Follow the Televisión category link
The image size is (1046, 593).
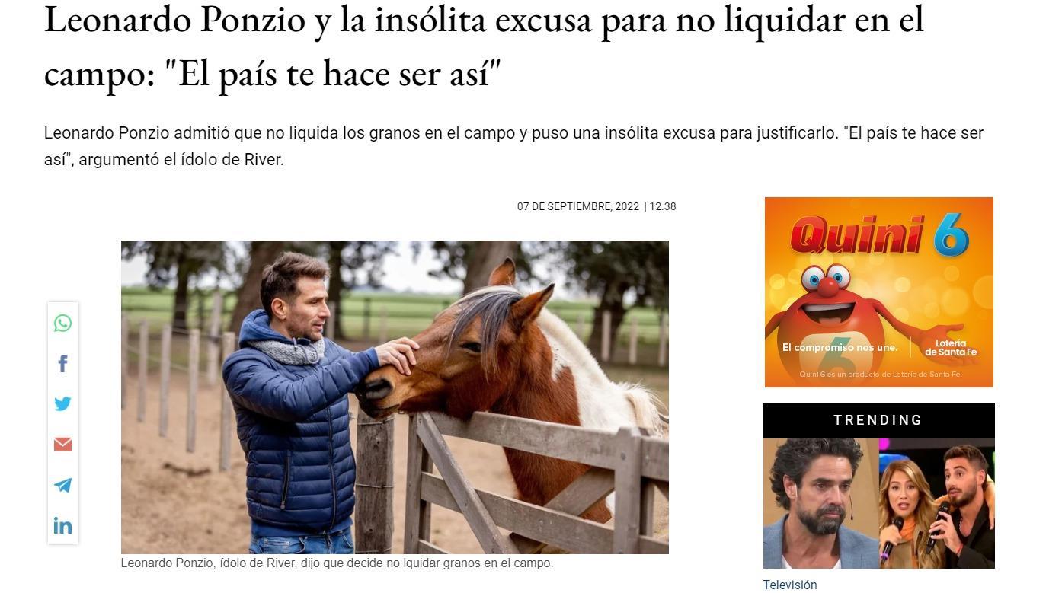[790, 585]
